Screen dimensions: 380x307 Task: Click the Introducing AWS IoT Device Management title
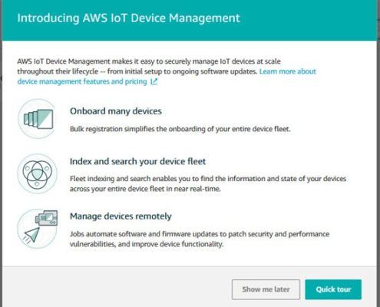coord(128,18)
